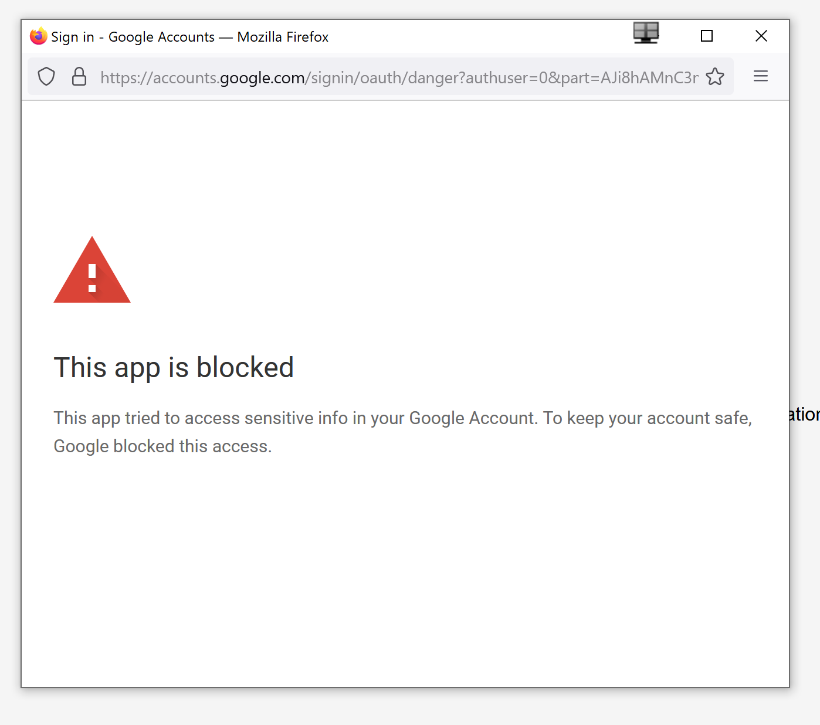Viewport: 820px width, 725px height.
Task: Click the google.com domain in the URL
Action: (x=262, y=77)
